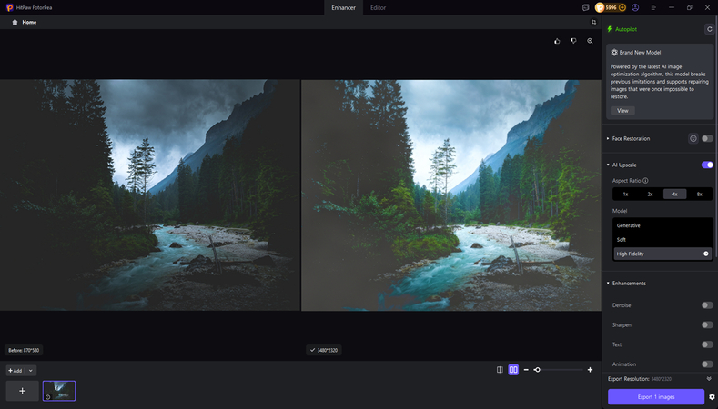Choose the Soft model option

click(x=662, y=240)
